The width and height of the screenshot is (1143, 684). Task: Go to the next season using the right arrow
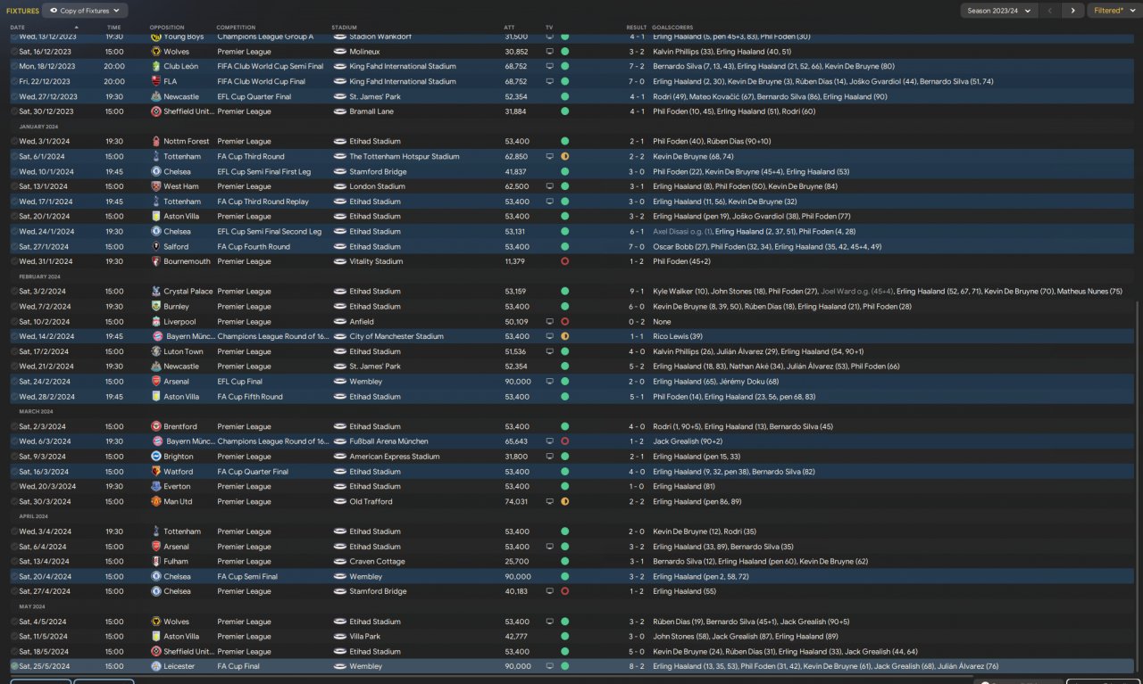pos(1072,11)
